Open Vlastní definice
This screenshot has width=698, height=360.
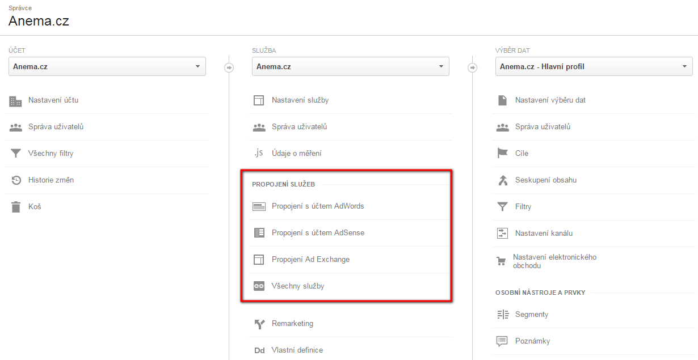(x=297, y=350)
